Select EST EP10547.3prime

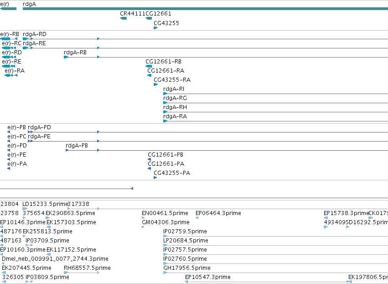pos(207,278)
